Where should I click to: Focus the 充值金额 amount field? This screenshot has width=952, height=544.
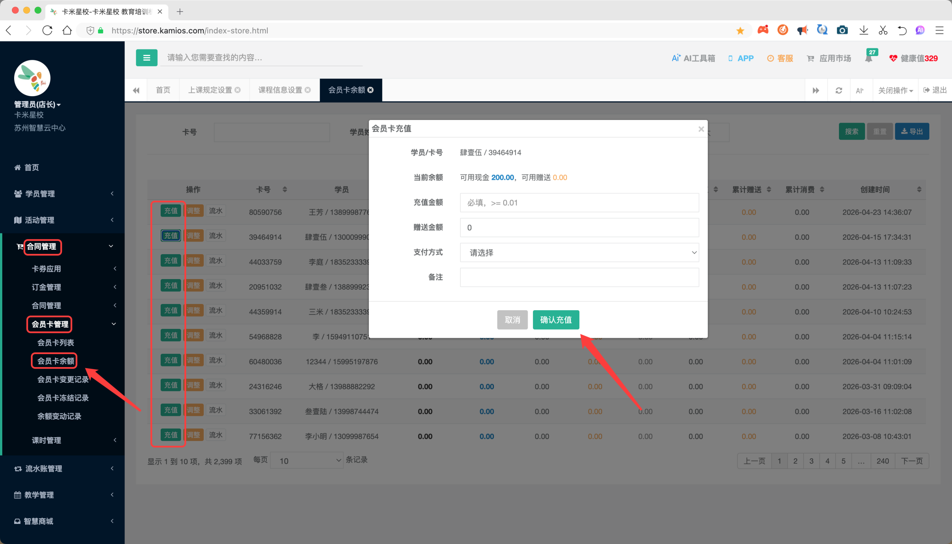click(x=579, y=203)
